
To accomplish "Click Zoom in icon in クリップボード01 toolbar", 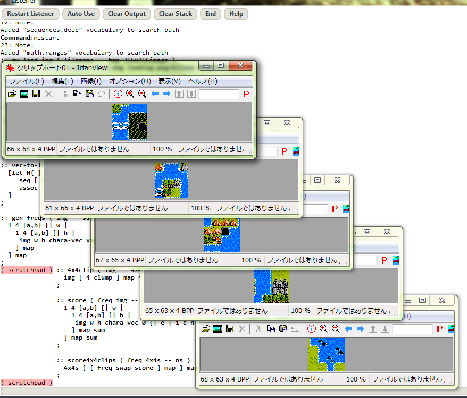I will 130,94.
